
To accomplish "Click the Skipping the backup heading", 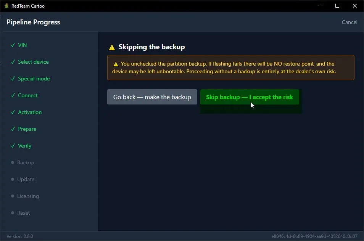I will click(151, 47).
